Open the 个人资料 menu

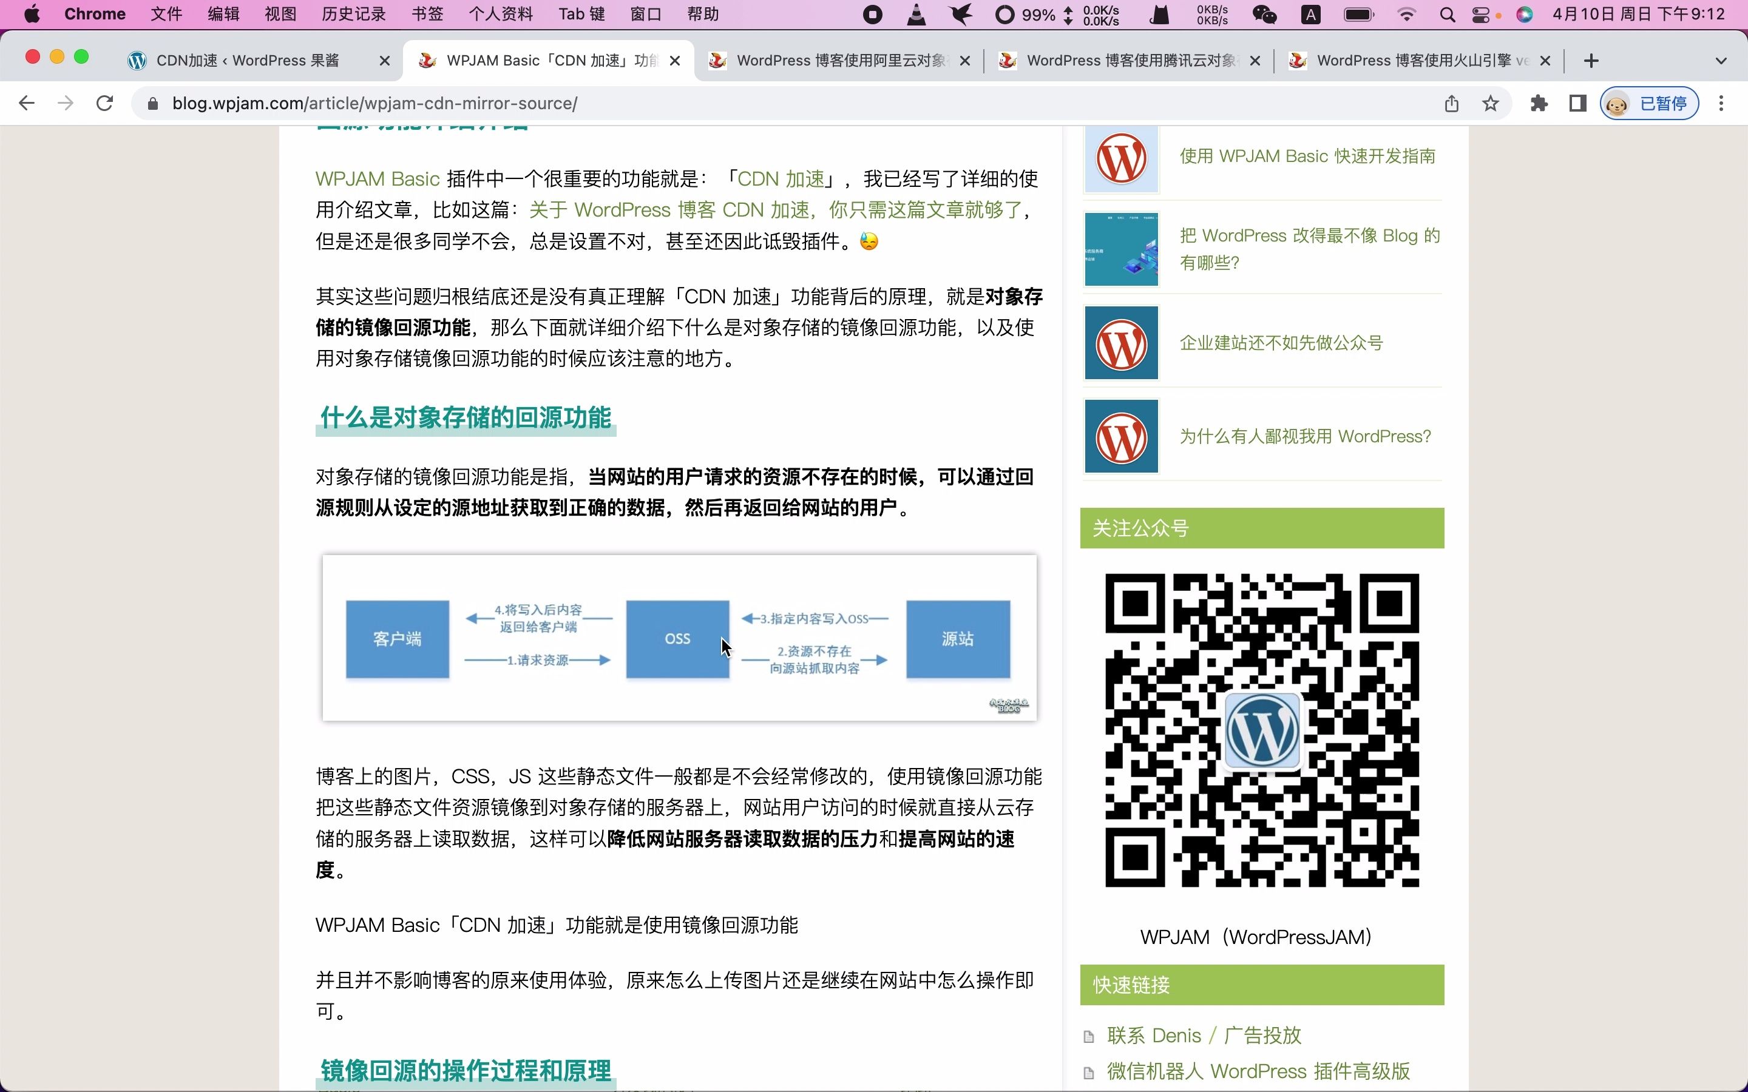click(501, 15)
